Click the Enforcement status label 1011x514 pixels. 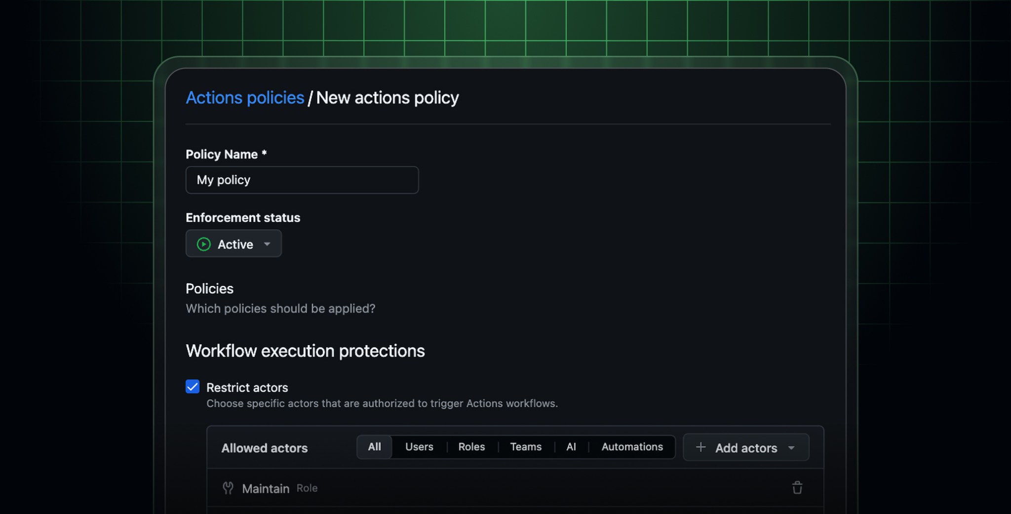click(x=243, y=218)
